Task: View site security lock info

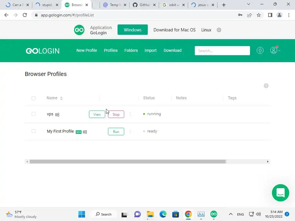Action: 36,15
